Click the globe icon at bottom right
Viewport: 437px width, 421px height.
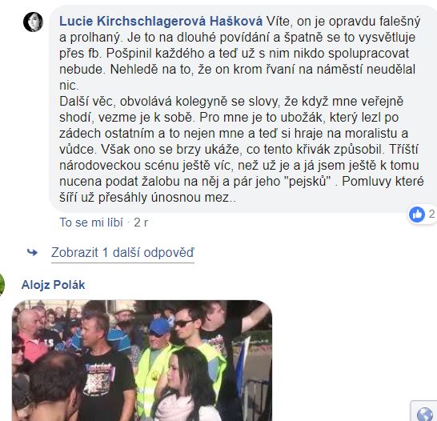(x=425, y=414)
